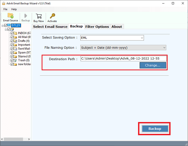
Task: Select the Drafts (4) tree label
Action: coord(24,41)
